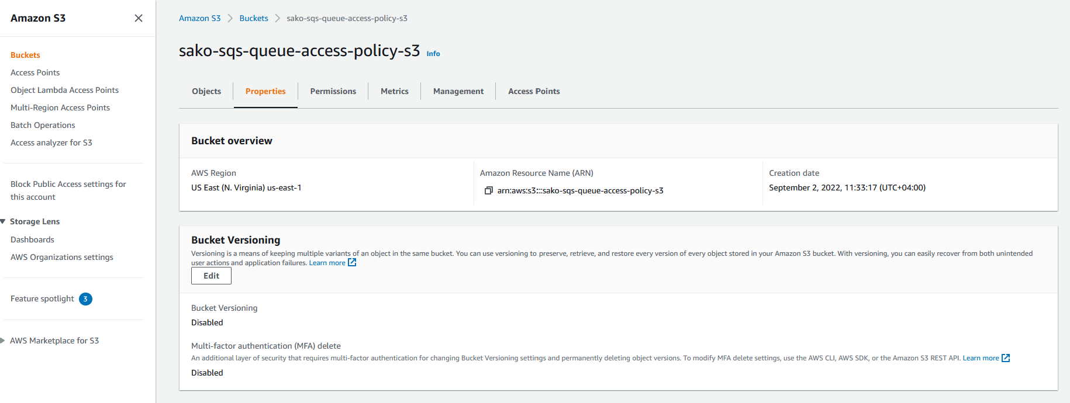Open Access analyzer for S3

[x=51, y=143]
